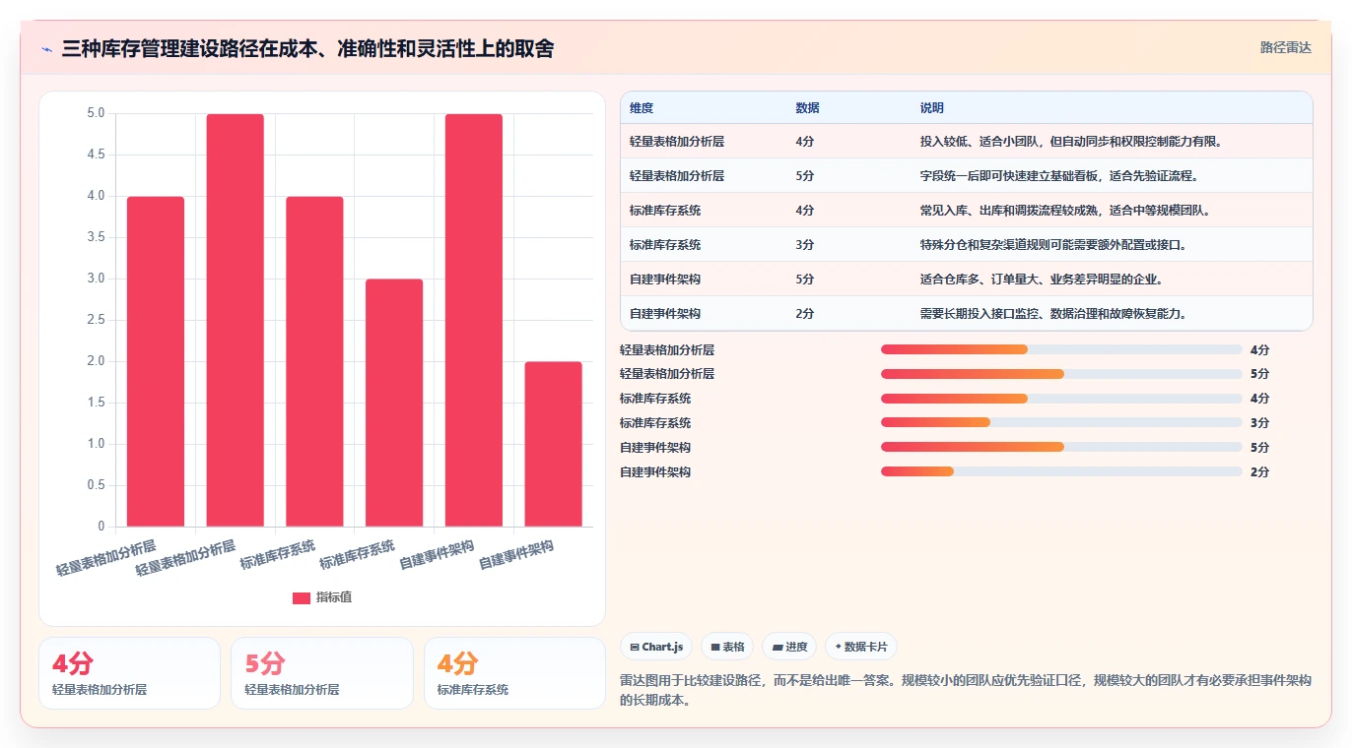This screenshot has width=1352, height=748.
Task: Click the 轻量表格加分析层 progress bar showing 5分
Action: (x=1061, y=374)
